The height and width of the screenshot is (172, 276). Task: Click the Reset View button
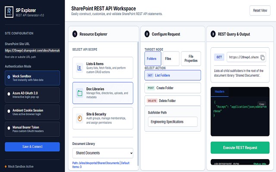tap(260, 10)
